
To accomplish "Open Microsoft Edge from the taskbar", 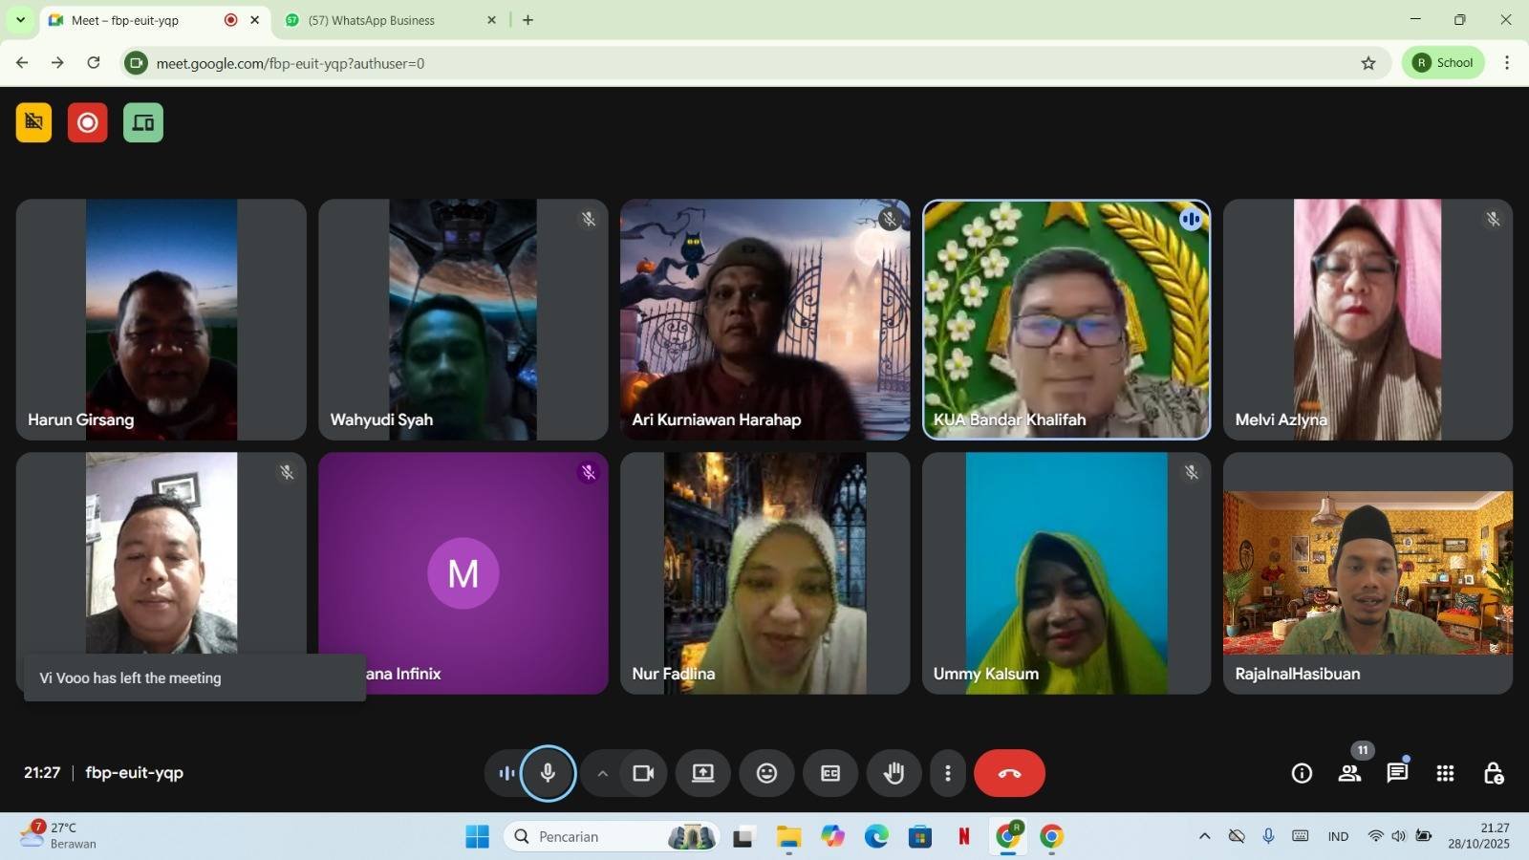I will pyautogui.click(x=876, y=837).
